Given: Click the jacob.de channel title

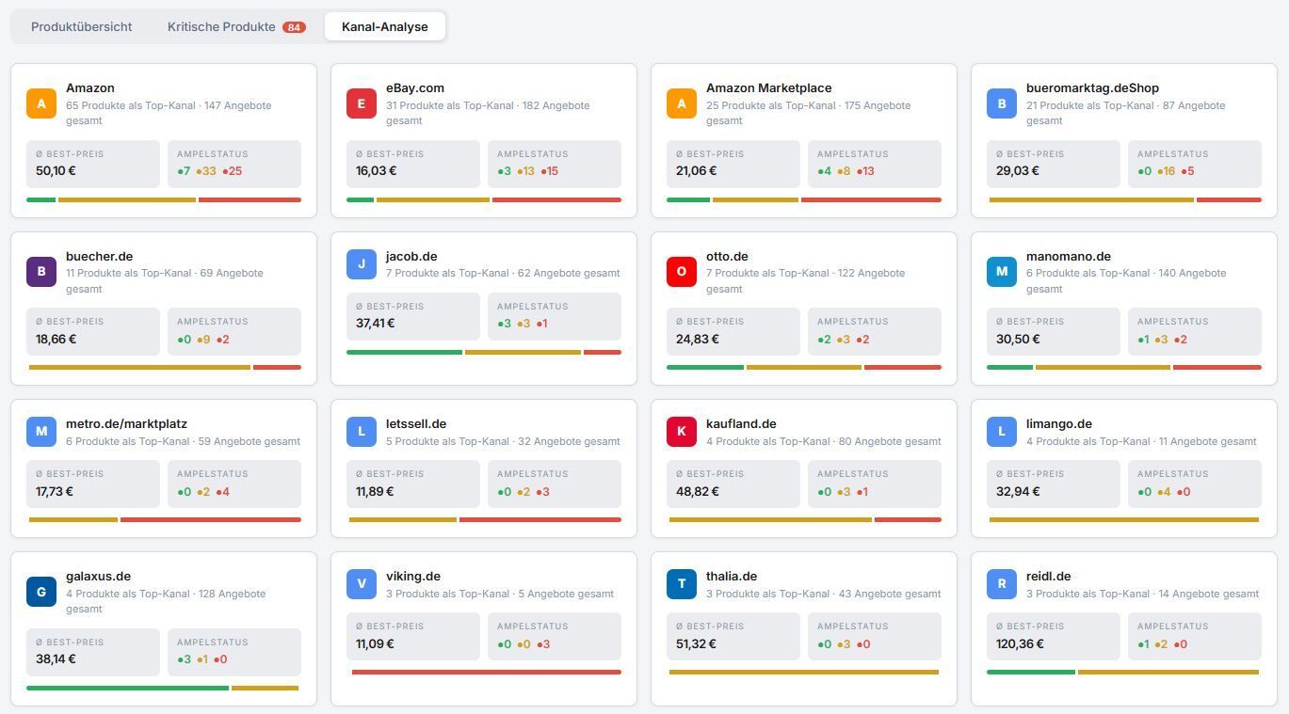Looking at the screenshot, I should click(411, 256).
